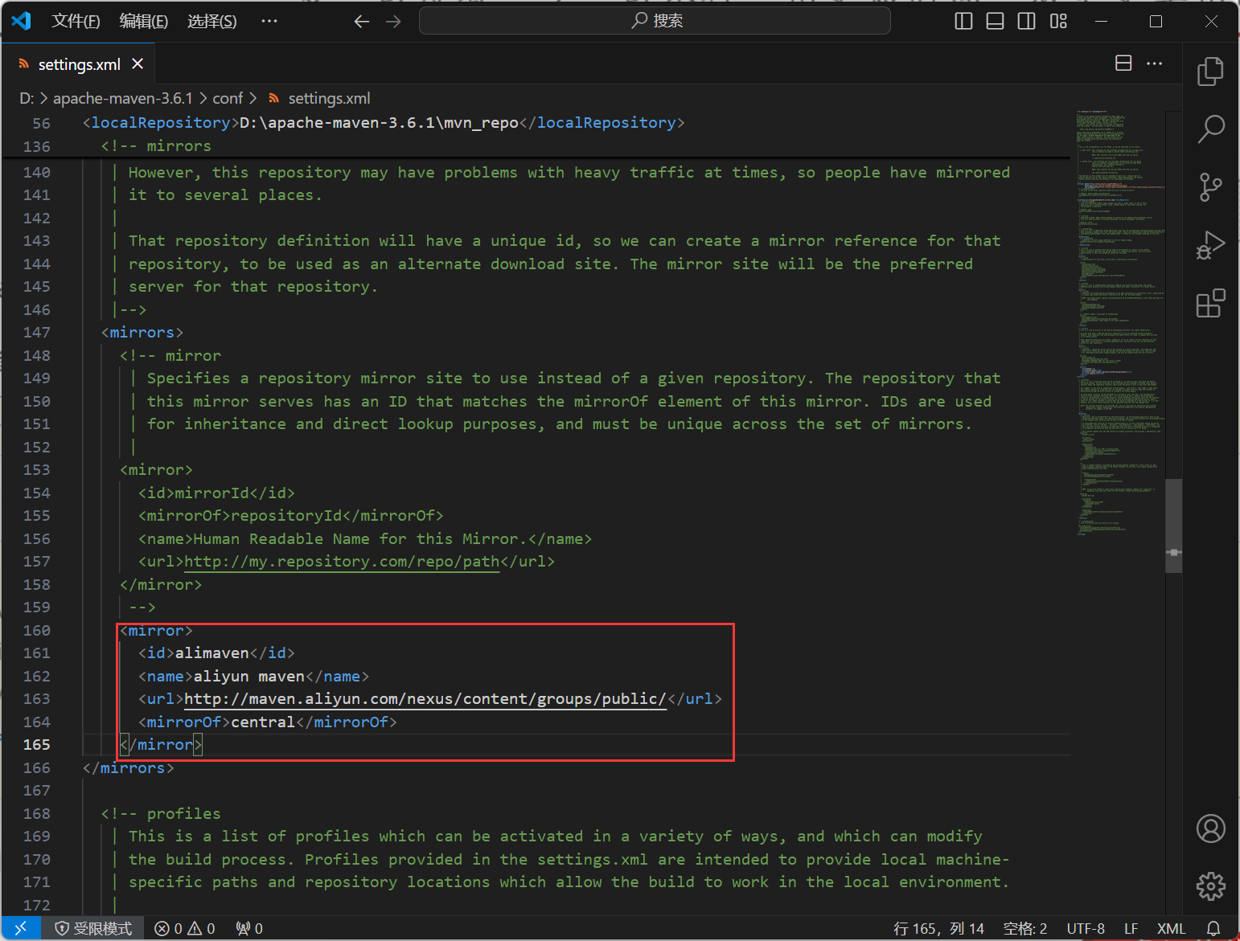
Task: Go to line via 行 165, 列 14 status
Action: [x=938, y=928]
